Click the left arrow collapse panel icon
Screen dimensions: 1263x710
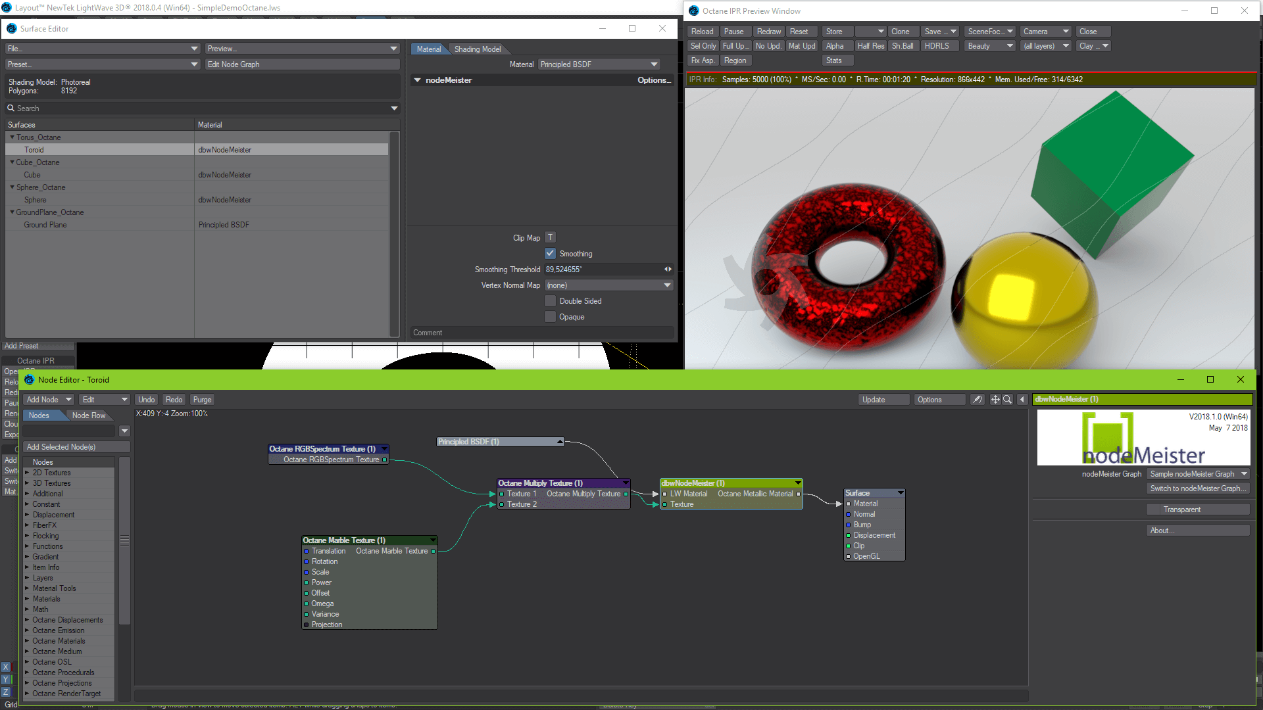pos(1022,400)
